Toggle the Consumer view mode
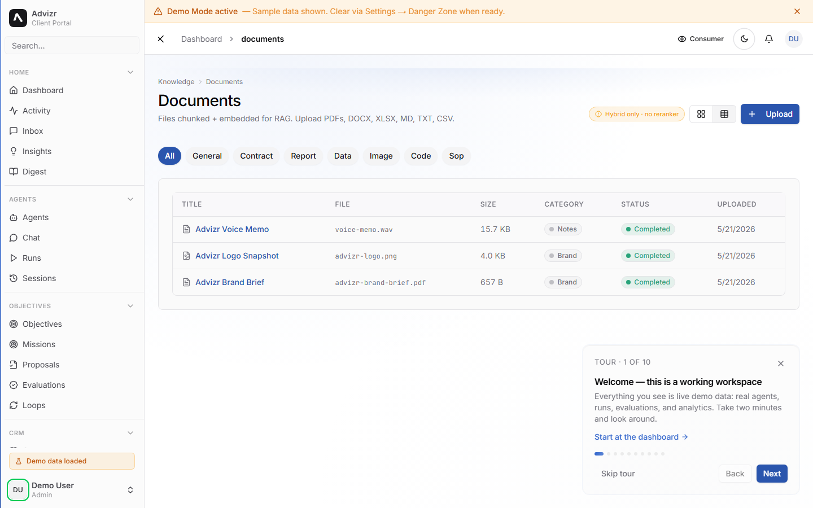Image resolution: width=813 pixels, height=508 pixels. (x=701, y=39)
